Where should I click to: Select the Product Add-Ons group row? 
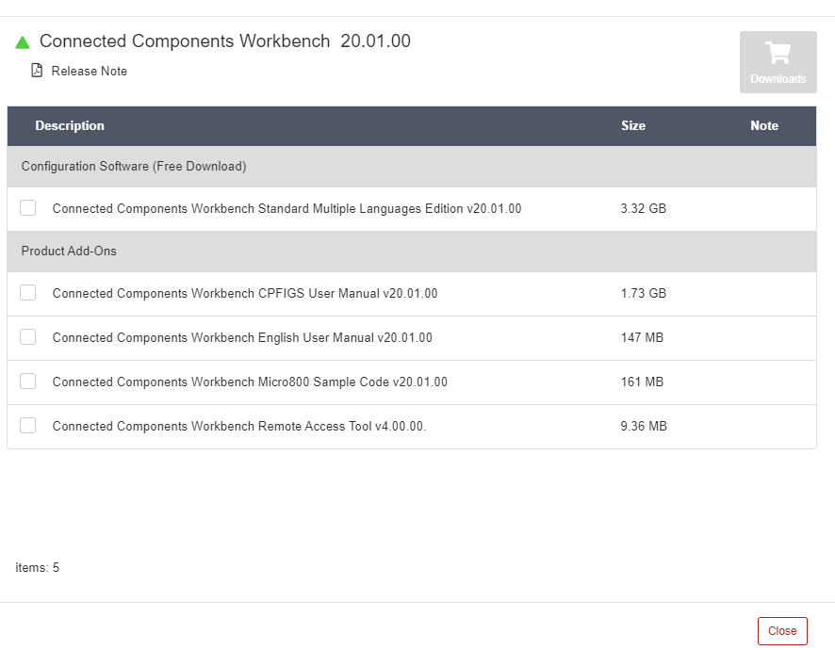[x=412, y=251]
